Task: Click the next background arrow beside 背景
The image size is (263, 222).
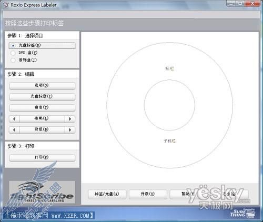Action: tap(70, 130)
